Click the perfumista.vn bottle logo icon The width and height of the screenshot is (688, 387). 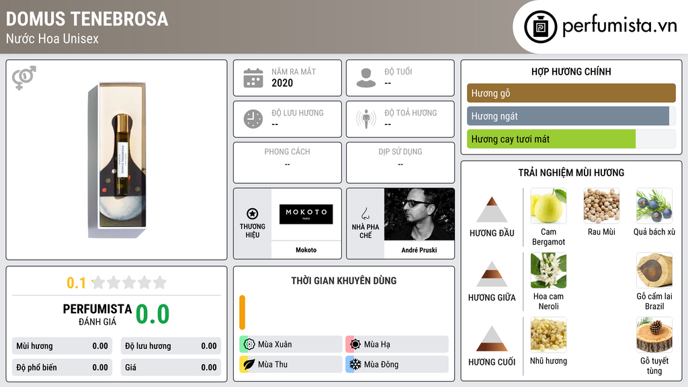[540, 27]
